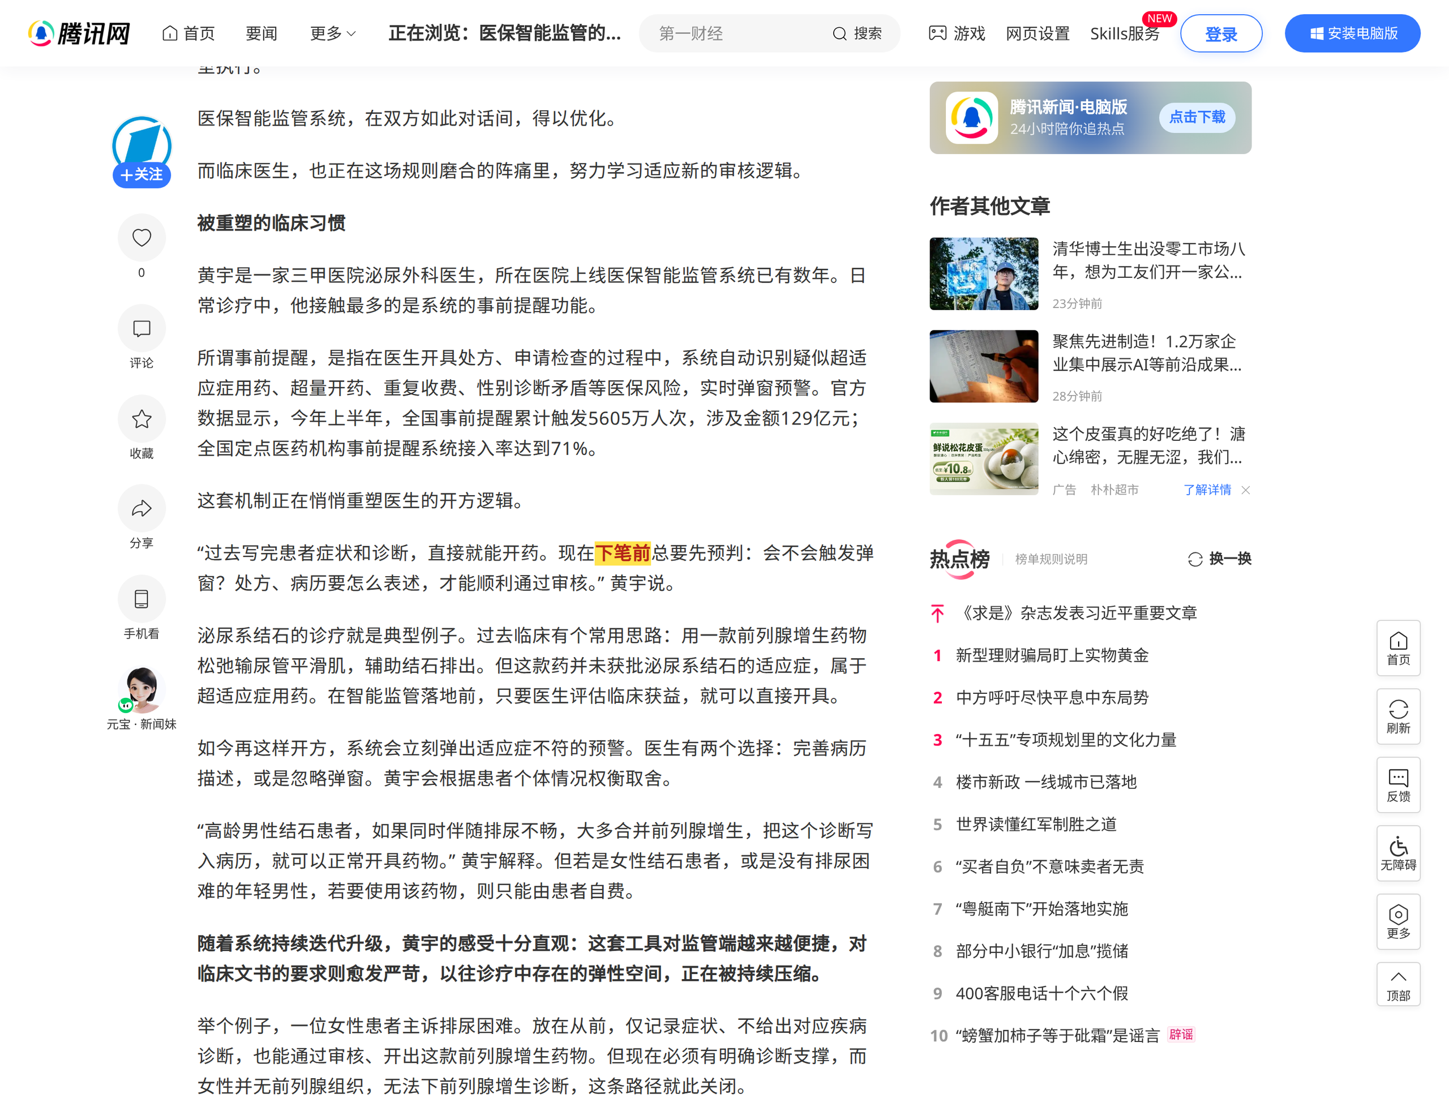Jump to page 顶部
The height and width of the screenshot is (1107, 1449).
1397,984
